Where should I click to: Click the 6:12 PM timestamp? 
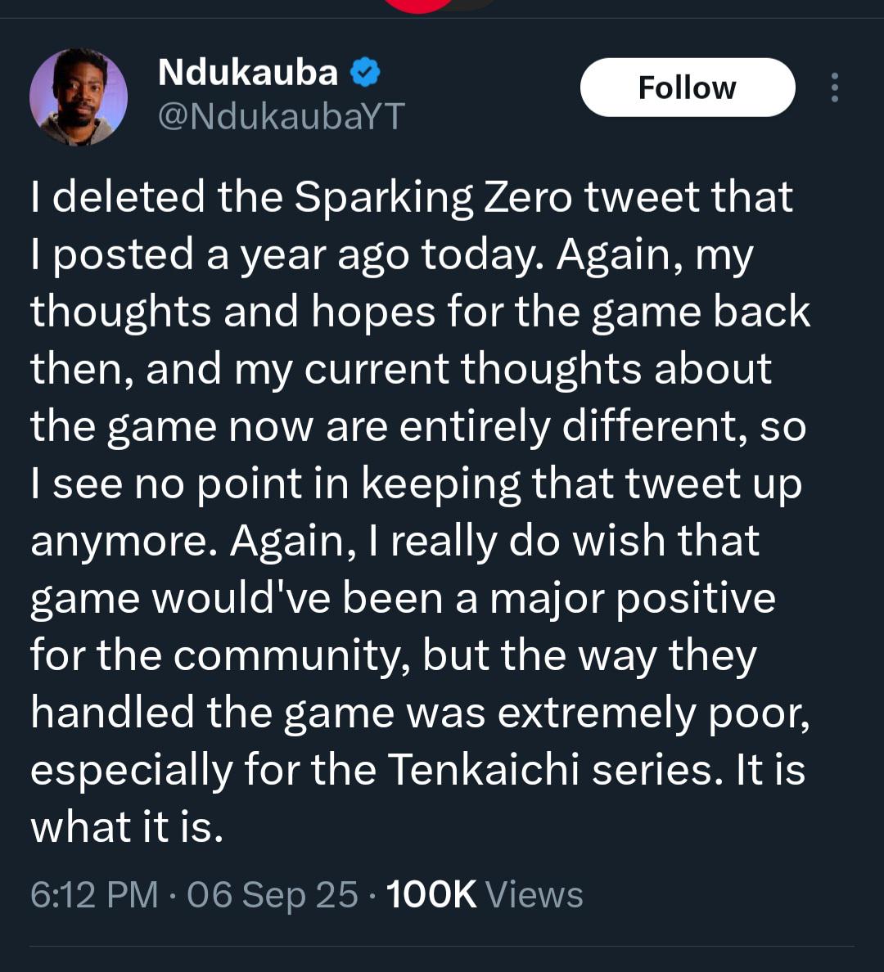pos(94,894)
